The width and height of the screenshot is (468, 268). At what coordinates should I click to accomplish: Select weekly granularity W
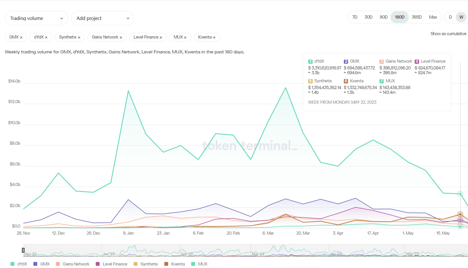[461, 17]
